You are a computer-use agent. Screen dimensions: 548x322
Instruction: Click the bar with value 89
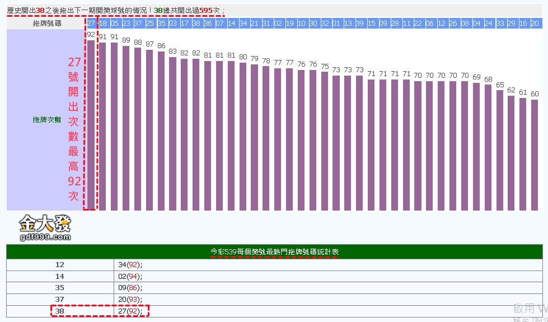pos(126,128)
